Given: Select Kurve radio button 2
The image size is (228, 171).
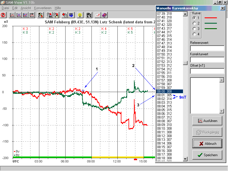Looking at the screenshot, I should tap(194, 23).
